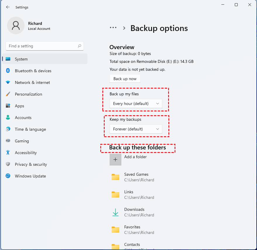
Task: Click the Gaming controller icon
Action: pyautogui.click(x=8, y=141)
